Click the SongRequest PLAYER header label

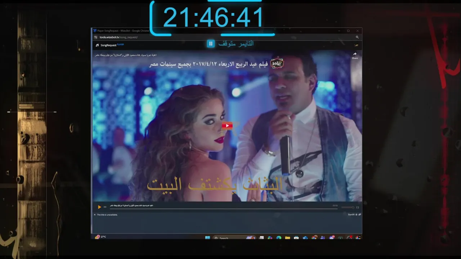(112, 45)
